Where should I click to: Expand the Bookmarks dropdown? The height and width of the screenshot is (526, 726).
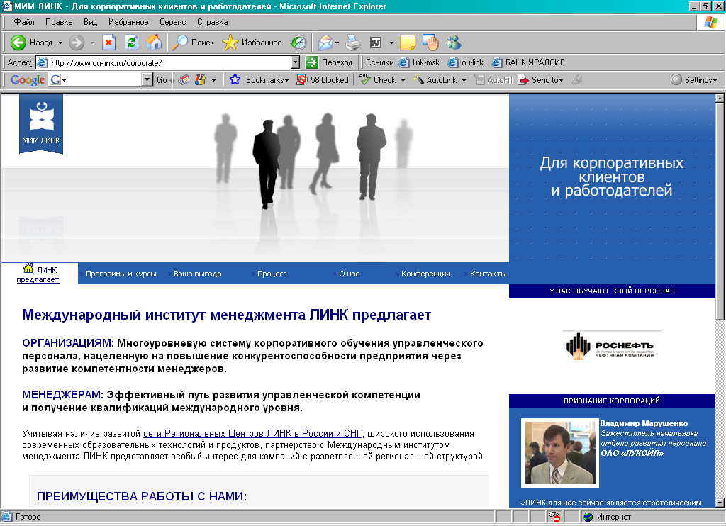pyautogui.click(x=287, y=79)
